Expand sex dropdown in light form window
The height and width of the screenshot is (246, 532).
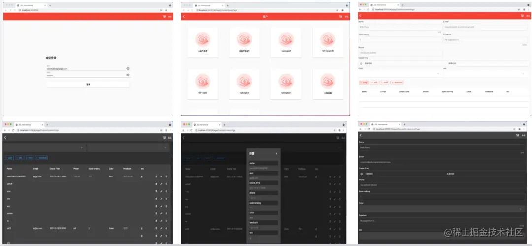486,73
